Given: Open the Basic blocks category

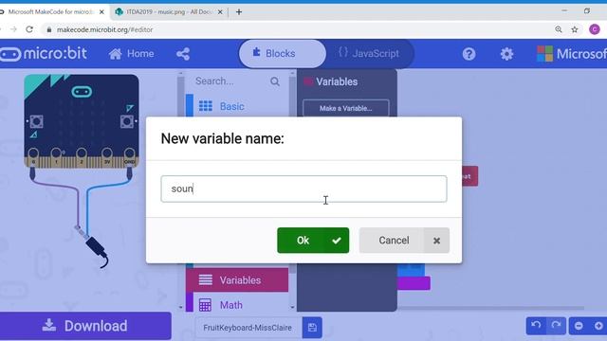Looking at the screenshot, I should point(237,106).
